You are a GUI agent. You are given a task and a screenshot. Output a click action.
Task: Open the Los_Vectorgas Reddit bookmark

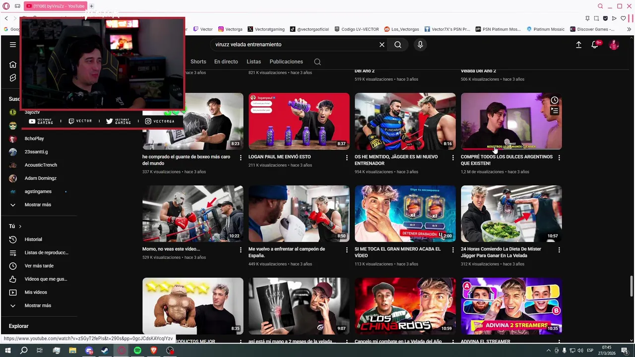(401, 29)
